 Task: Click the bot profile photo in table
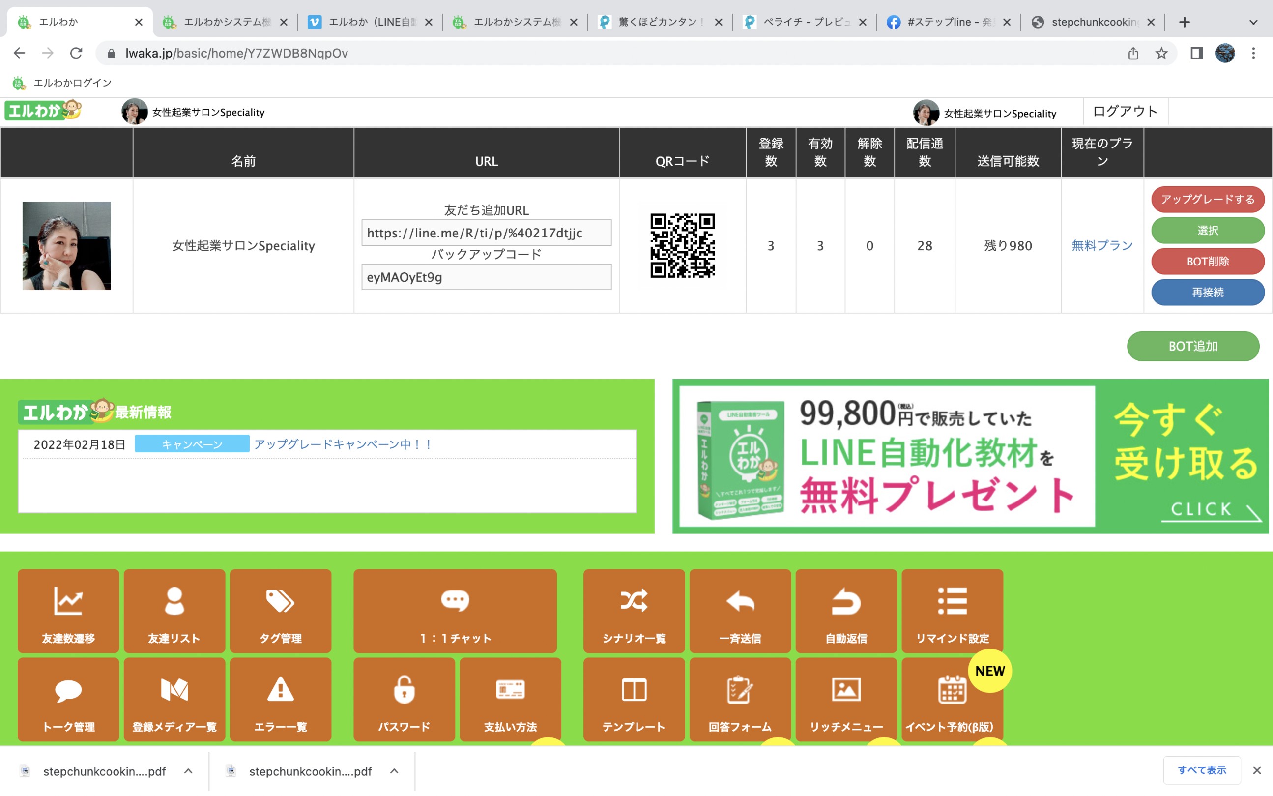(x=67, y=246)
